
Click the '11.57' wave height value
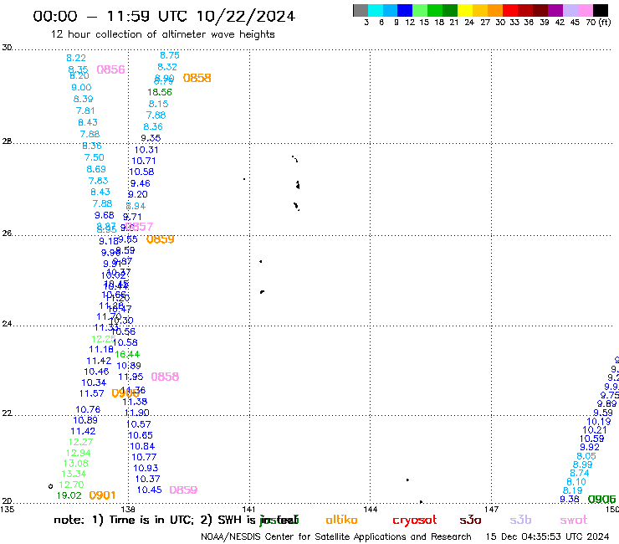point(91,394)
